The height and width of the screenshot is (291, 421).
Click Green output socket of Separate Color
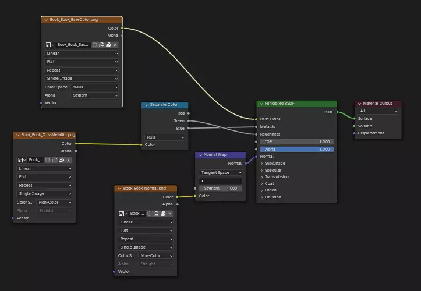(189, 121)
